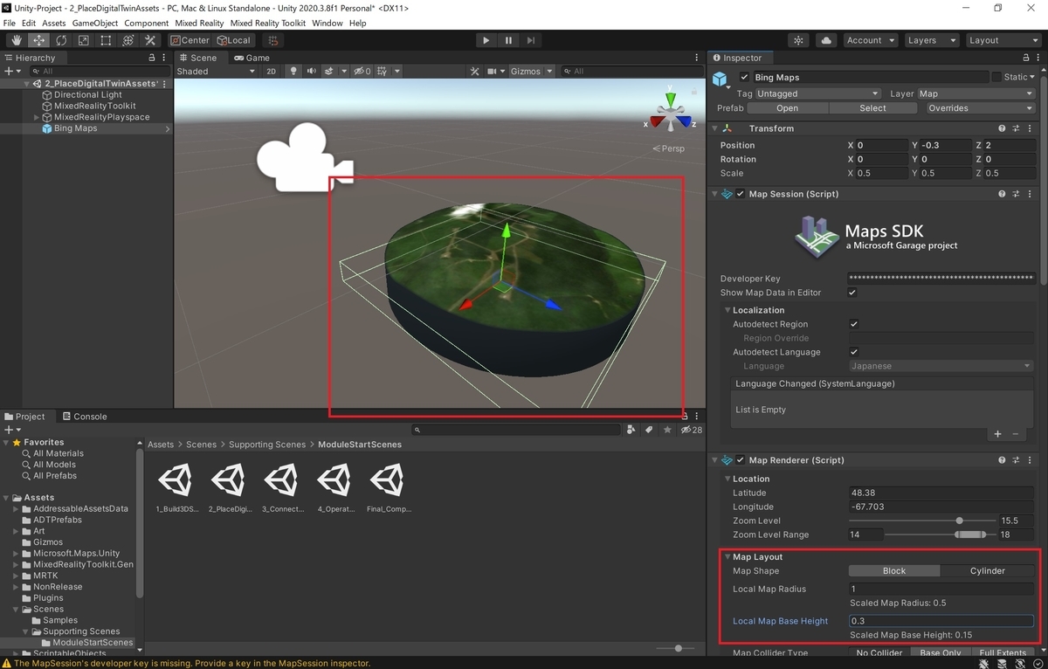
Task: Open the Window menu
Action: [x=327, y=23]
